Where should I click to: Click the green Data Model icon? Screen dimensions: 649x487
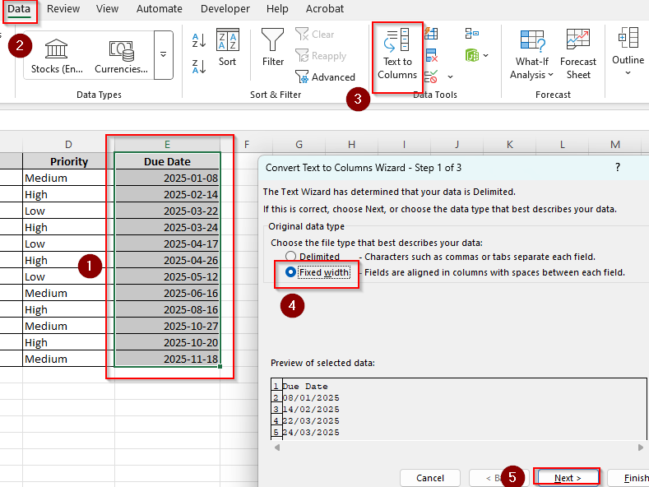472,55
